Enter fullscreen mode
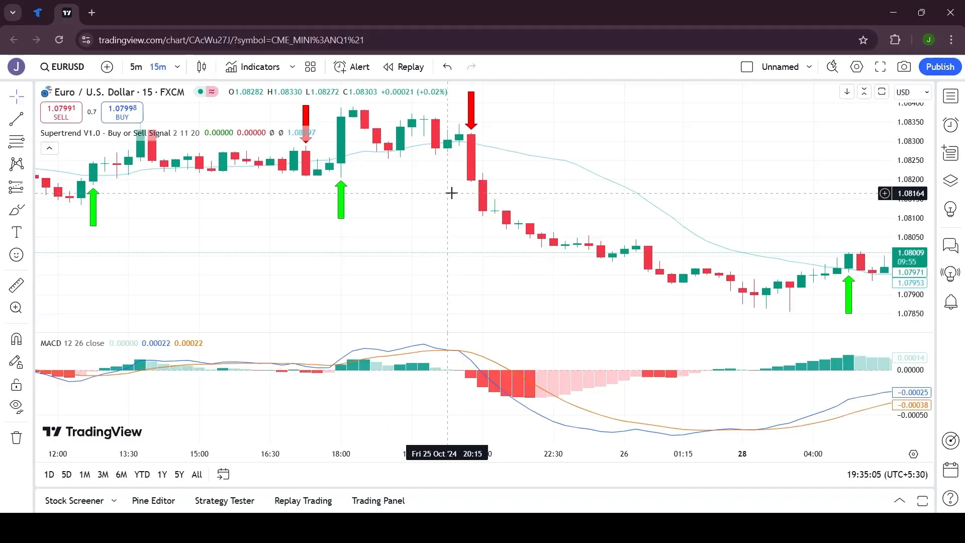Image resolution: width=965 pixels, height=543 pixels. pyautogui.click(x=881, y=67)
